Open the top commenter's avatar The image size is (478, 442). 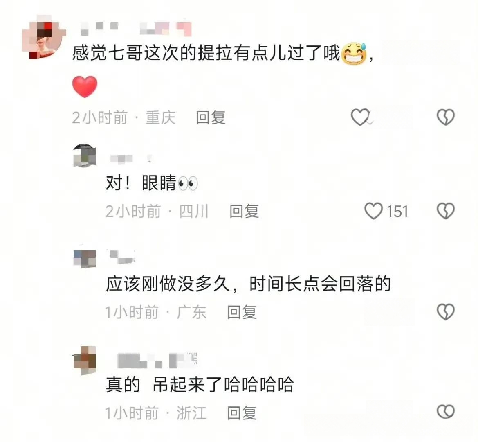pos(44,37)
